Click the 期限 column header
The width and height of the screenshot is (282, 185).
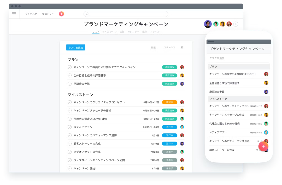(153, 48)
